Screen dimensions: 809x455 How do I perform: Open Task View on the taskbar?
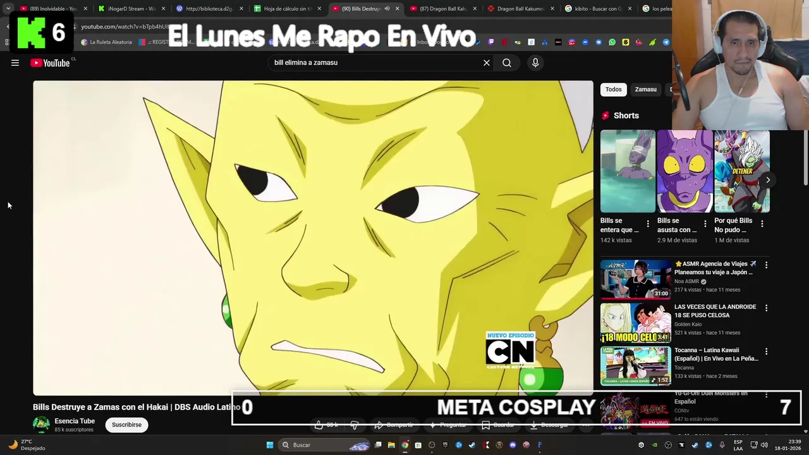[x=378, y=445]
